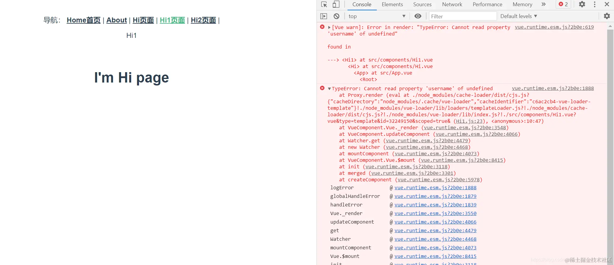This screenshot has width=614, height=265.
Task: Open TypeError source link vue.runtime.esm.js?2b0e:1888
Action: pyautogui.click(x=553, y=88)
